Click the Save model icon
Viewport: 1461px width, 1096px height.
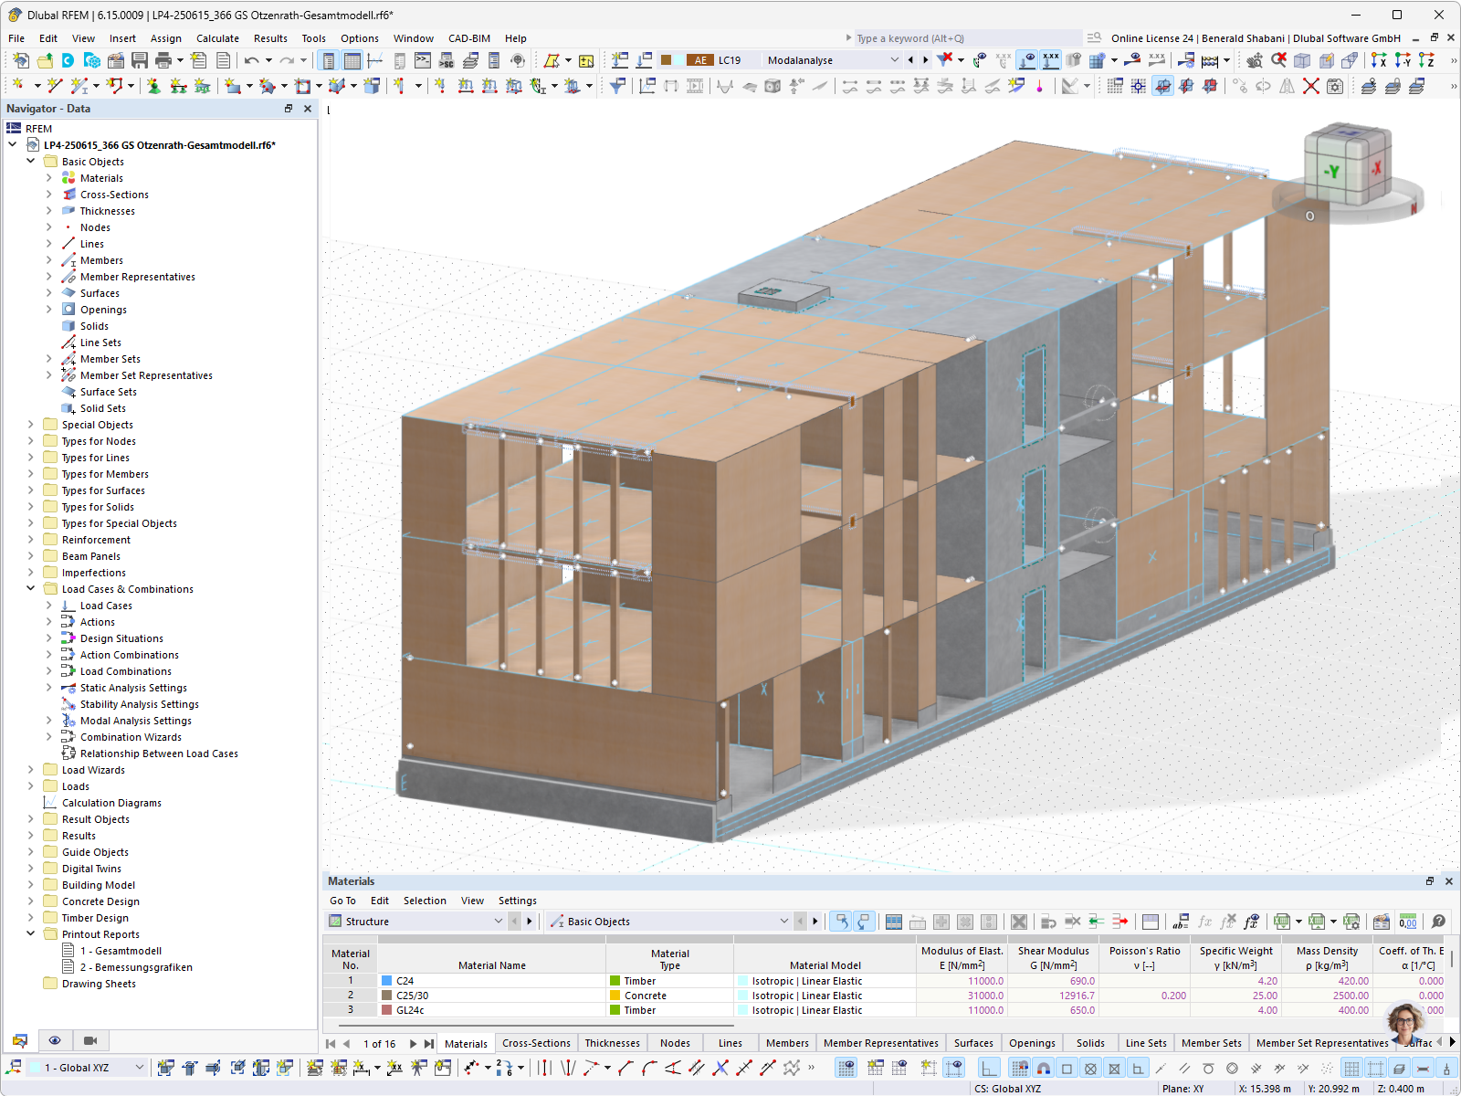140,60
